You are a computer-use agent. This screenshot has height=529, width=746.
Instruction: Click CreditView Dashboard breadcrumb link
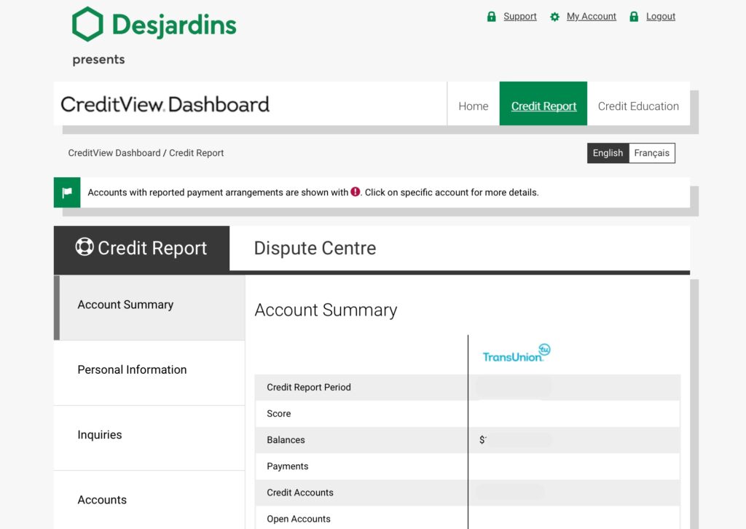point(114,153)
